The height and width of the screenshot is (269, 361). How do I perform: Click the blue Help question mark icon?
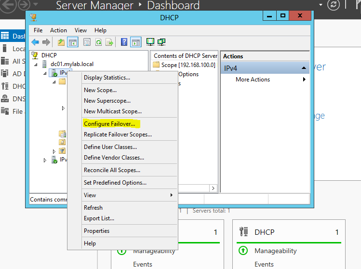click(124, 42)
